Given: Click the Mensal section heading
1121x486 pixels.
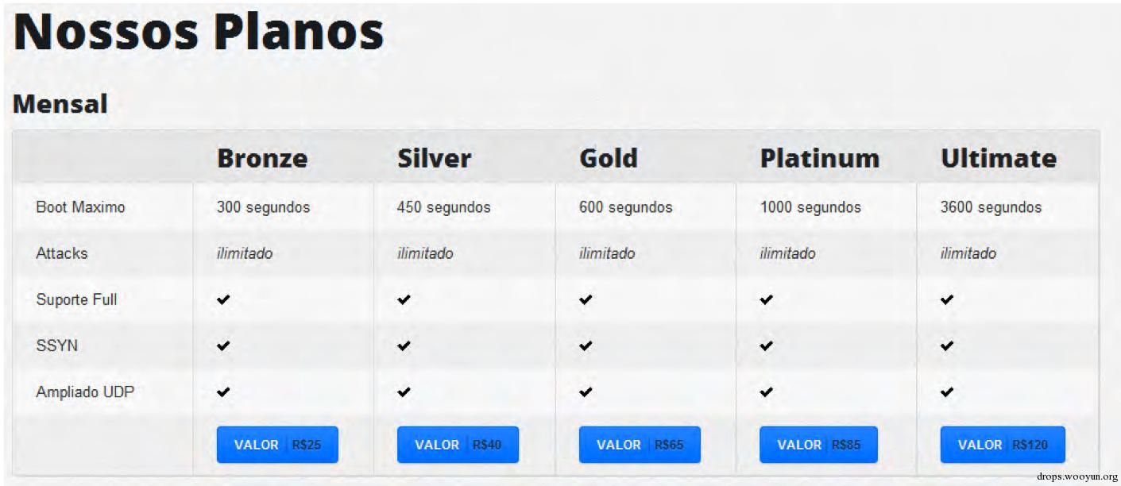Looking at the screenshot, I should click(x=60, y=104).
